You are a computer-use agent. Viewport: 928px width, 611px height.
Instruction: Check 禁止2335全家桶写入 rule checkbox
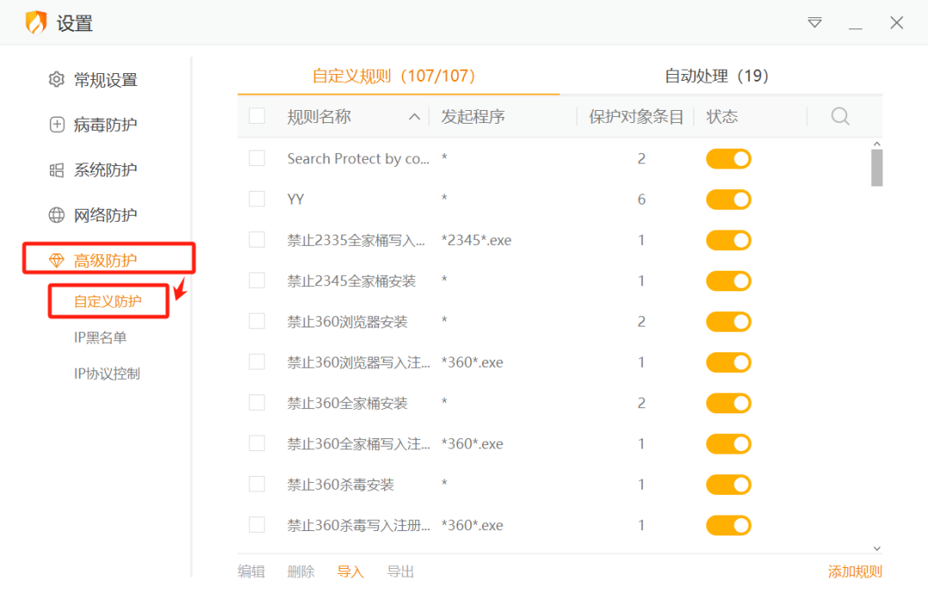coord(257,240)
